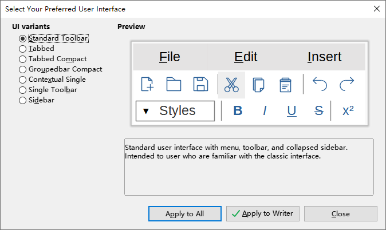Pick the Contextual Single variant

coord(23,80)
